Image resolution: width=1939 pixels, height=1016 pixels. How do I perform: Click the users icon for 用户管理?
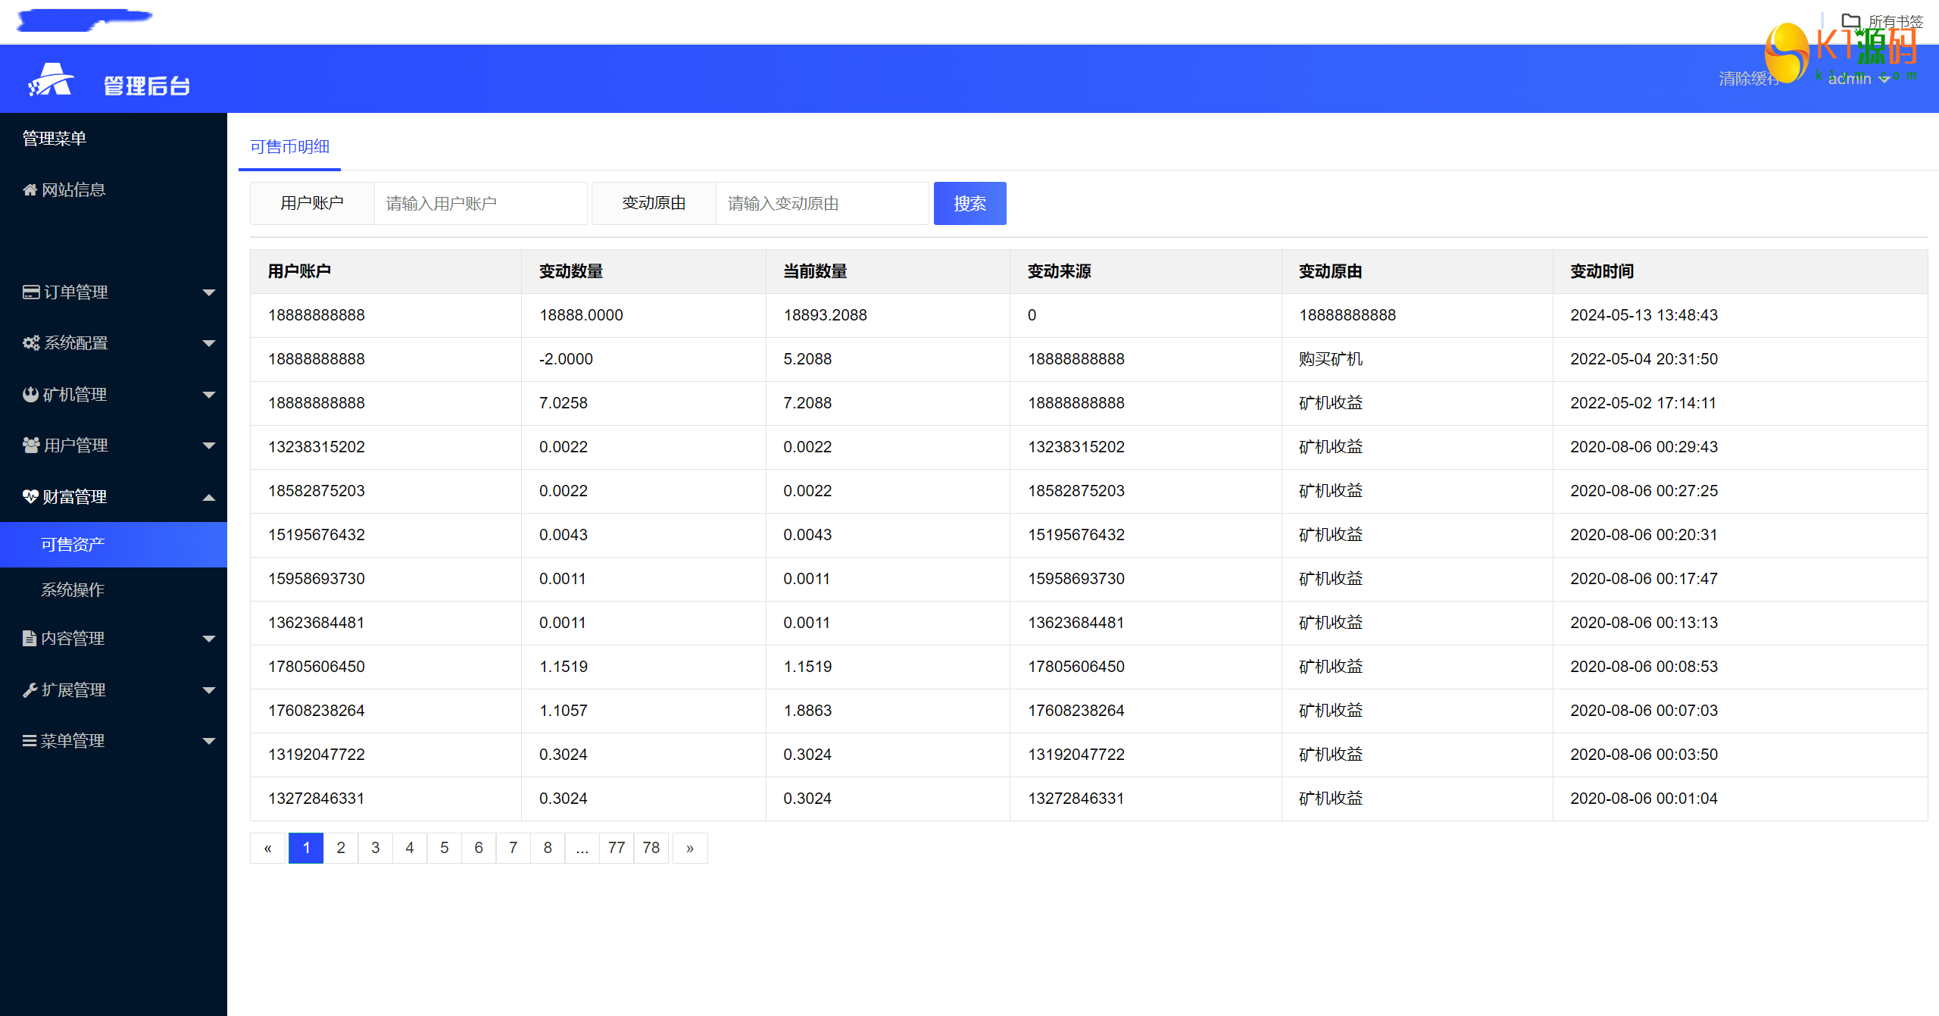click(31, 445)
